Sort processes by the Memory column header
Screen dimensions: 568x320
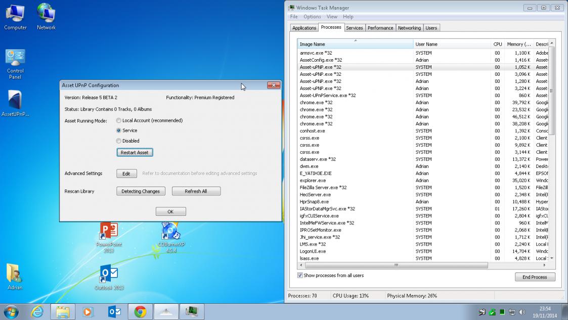518,44
